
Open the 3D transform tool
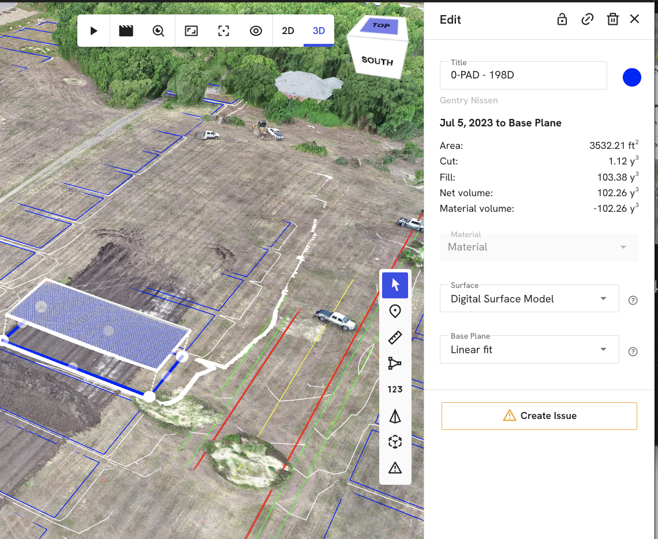(395, 441)
